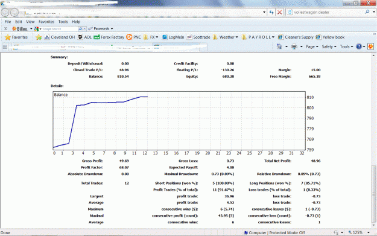Image resolution: width=377 pixels, height=236 pixels.
Task: Open the Home button dropdown arrow
Action: click(287, 46)
